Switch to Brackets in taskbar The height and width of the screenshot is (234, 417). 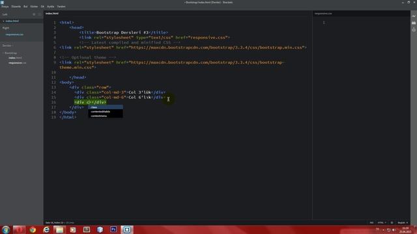tap(127, 229)
